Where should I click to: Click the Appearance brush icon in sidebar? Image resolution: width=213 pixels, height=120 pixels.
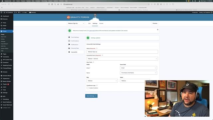[1, 79]
